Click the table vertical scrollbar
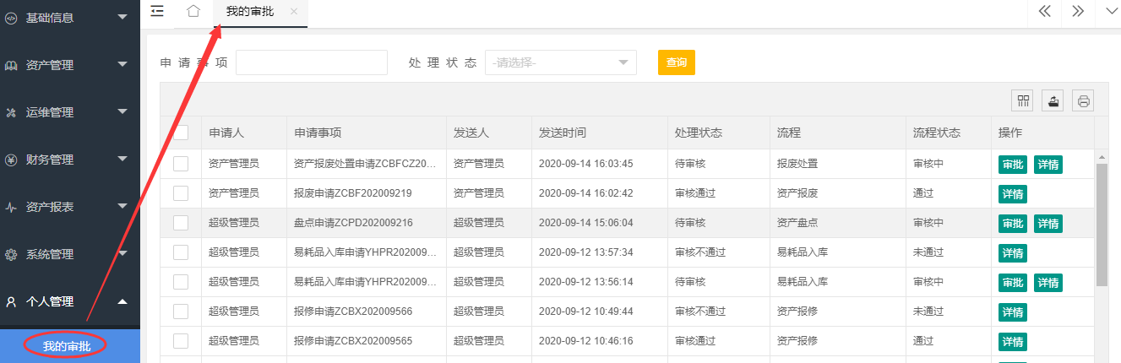 1102,225
